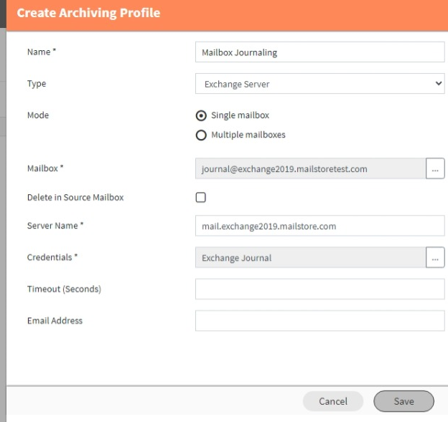
Task: Select the Multiple mailboxes radio button
Action: click(x=201, y=135)
